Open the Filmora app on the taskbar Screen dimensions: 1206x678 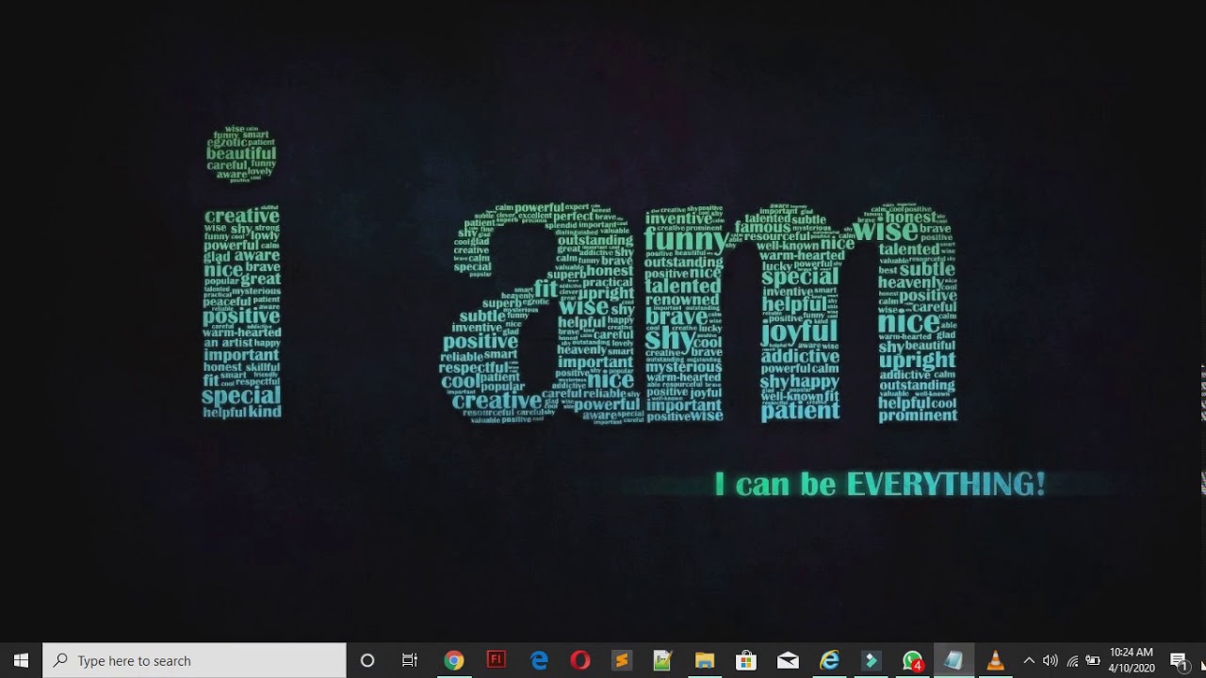click(x=871, y=660)
